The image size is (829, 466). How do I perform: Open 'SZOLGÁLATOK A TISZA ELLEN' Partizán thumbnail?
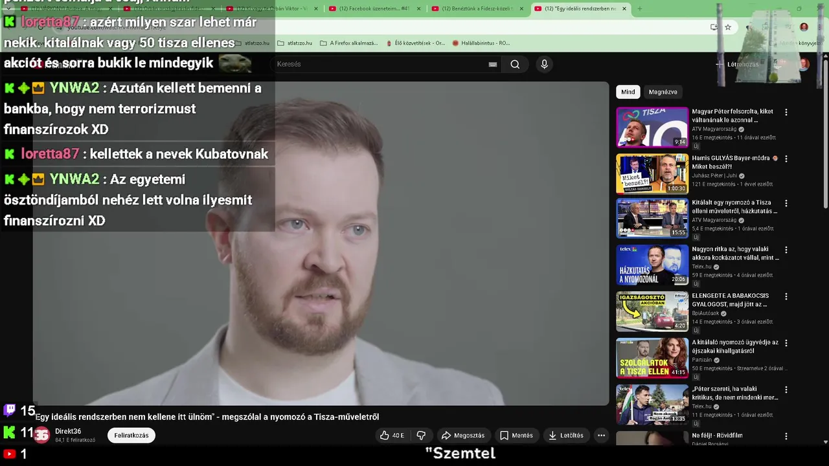652,358
